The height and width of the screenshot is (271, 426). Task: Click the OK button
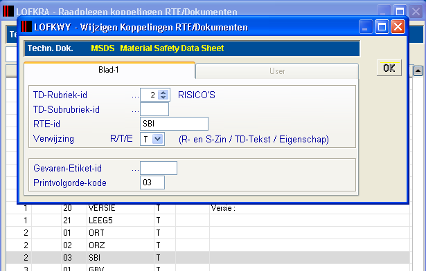389,68
